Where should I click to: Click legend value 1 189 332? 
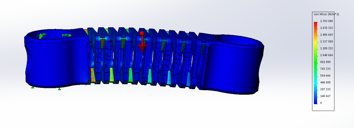pyautogui.click(x=327, y=48)
